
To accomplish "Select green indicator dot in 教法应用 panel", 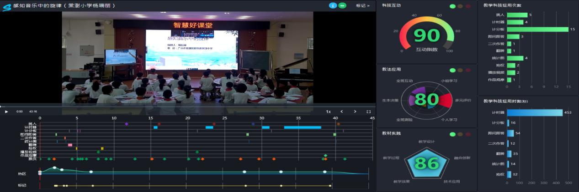I will coord(452,71).
